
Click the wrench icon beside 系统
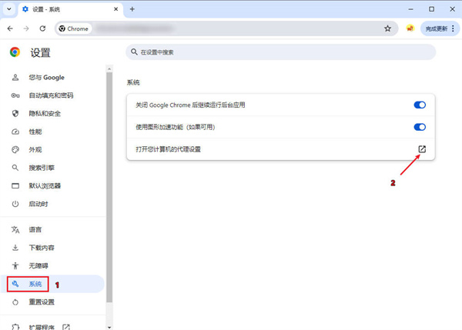(x=15, y=284)
